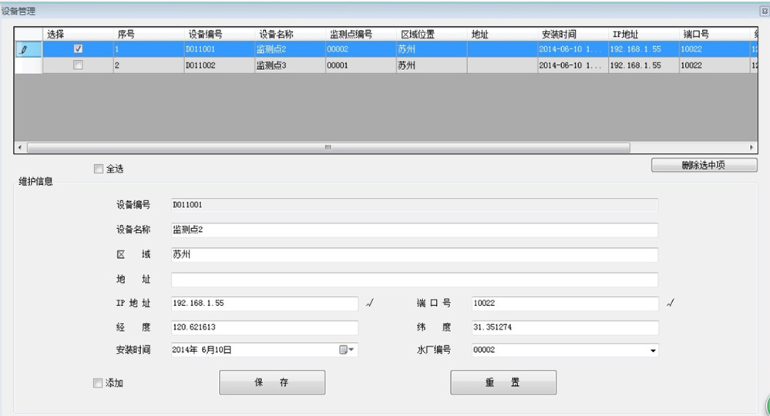Click the table scrollbar's right arrow
This screenshot has width=770, height=416.
(x=752, y=147)
